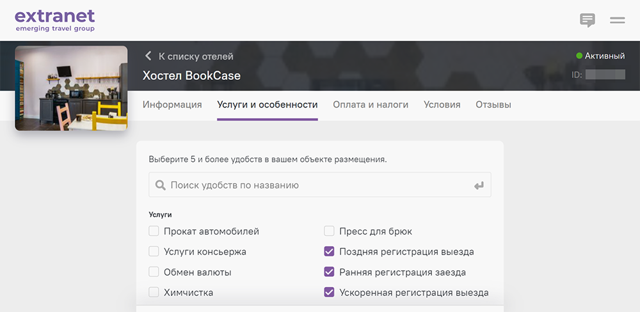640x312 pixels.
Task: Switch to Информация tab
Action: [x=172, y=105]
